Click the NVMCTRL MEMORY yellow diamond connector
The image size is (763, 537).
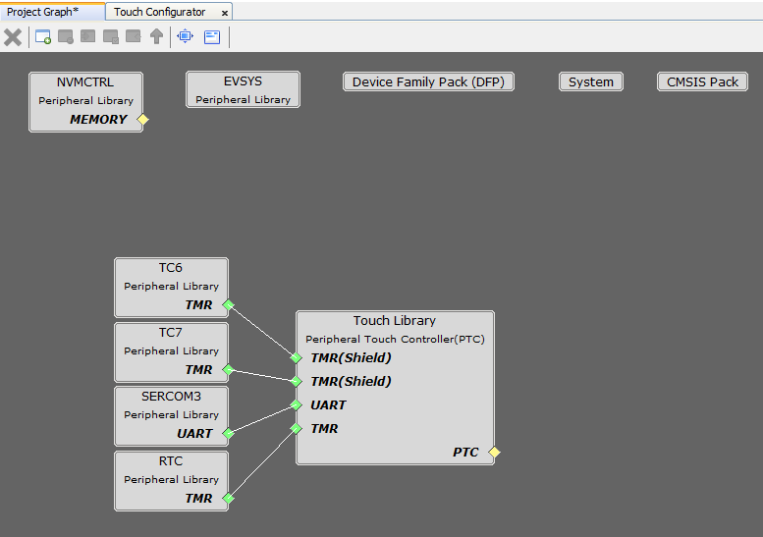click(x=142, y=120)
